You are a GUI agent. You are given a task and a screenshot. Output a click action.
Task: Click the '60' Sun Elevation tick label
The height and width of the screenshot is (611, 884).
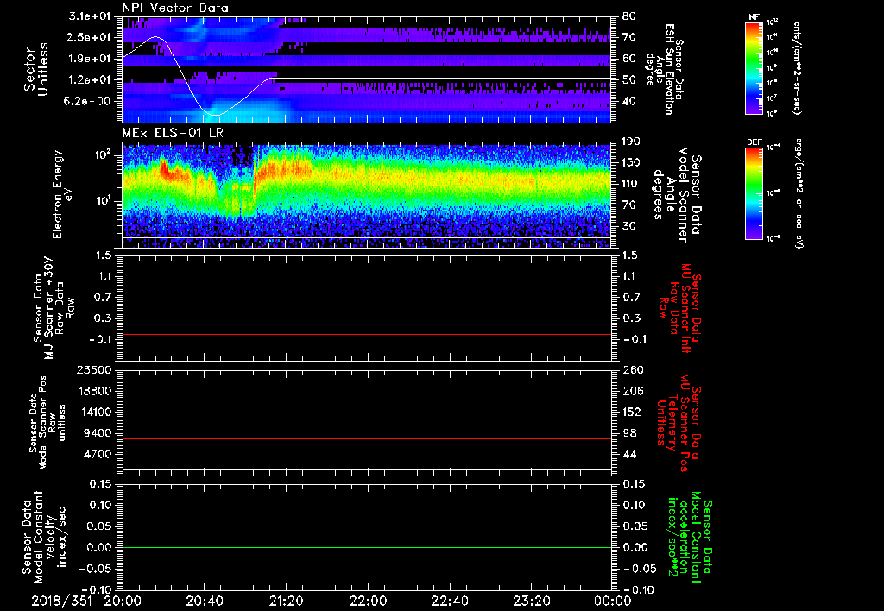click(628, 59)
